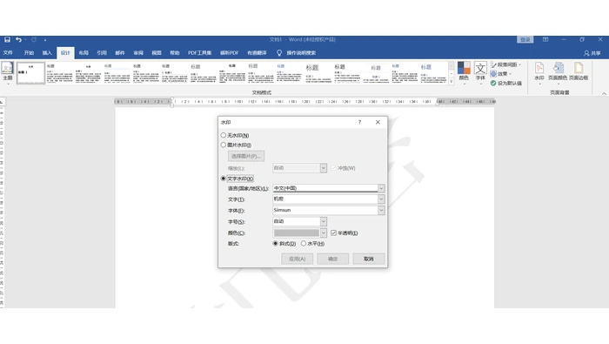
Task: Switch to the PDF工具集 tab
Action: point(199,53)
